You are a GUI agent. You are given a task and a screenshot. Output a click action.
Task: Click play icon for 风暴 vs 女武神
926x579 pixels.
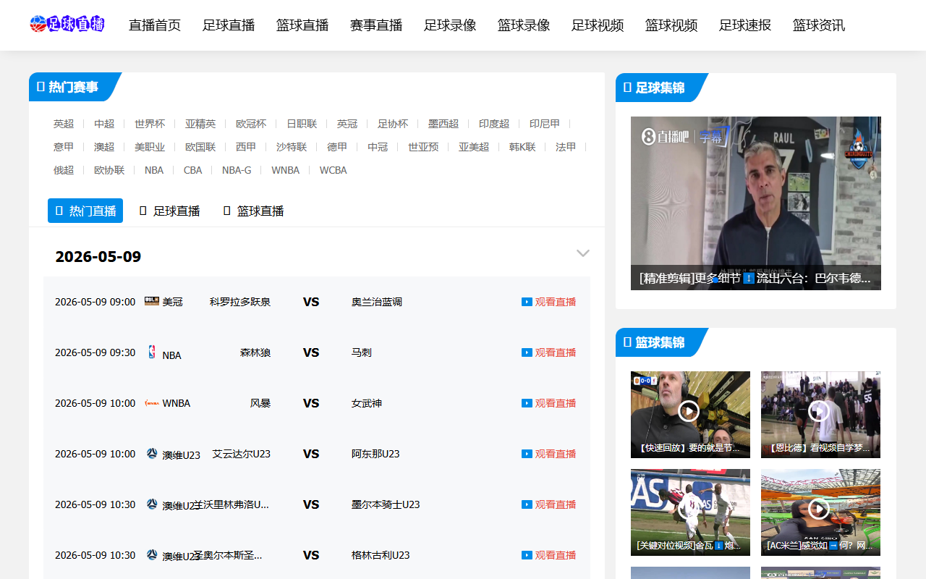527,403
